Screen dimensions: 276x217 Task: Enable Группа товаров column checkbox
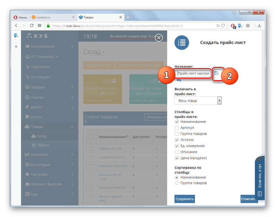pos(177,134)
